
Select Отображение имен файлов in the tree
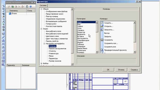pos(56,11)
